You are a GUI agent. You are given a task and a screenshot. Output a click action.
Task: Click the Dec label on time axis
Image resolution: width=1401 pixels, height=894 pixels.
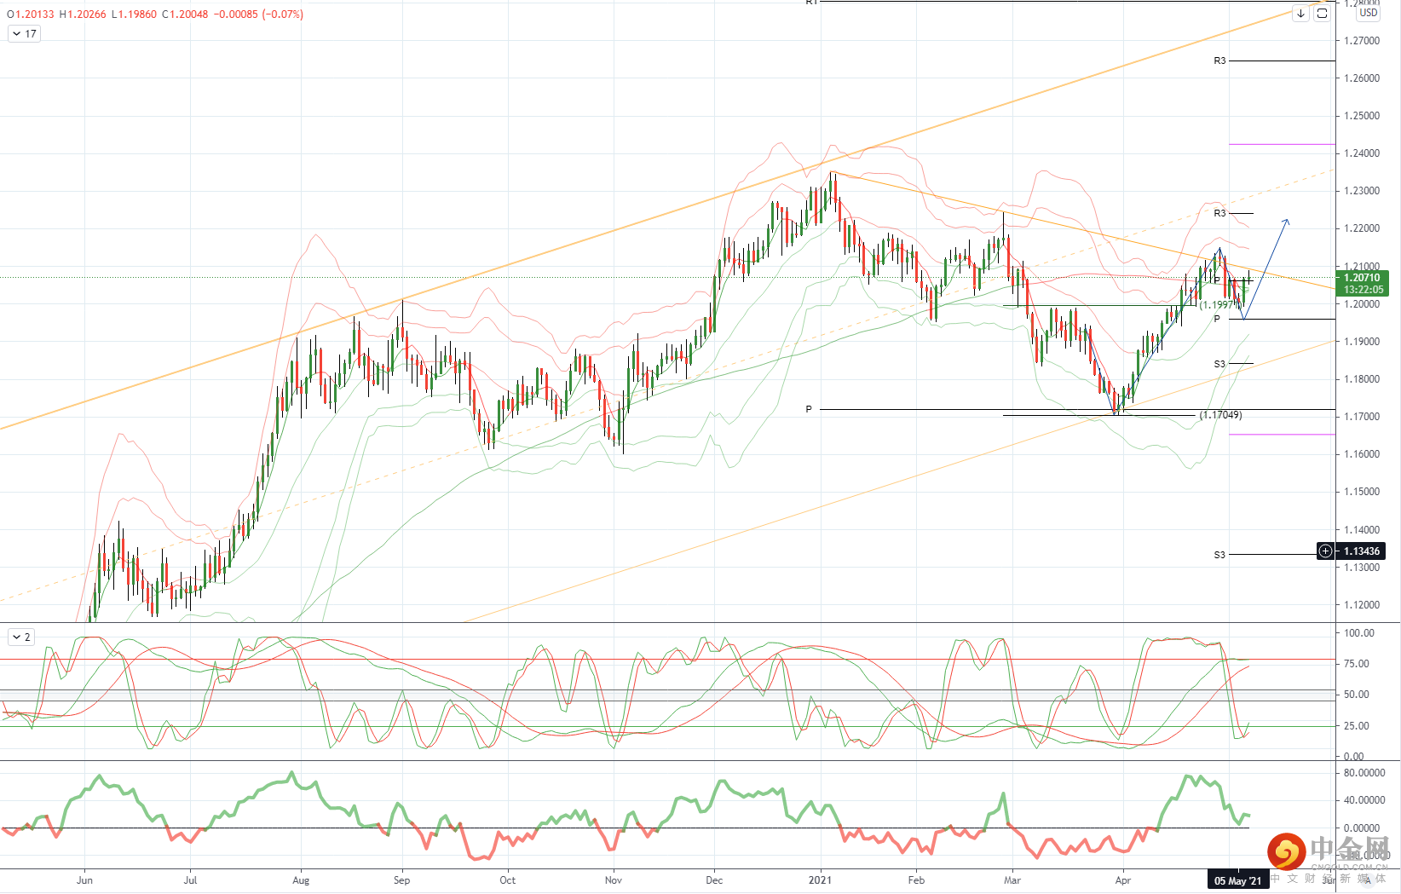pos(714,880)
